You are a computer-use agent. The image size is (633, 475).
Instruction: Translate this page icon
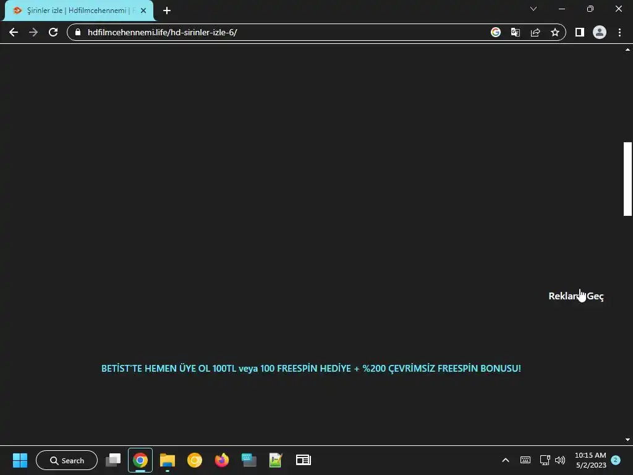[515, 32]
